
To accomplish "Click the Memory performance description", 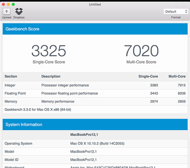I will click(58, 101).
